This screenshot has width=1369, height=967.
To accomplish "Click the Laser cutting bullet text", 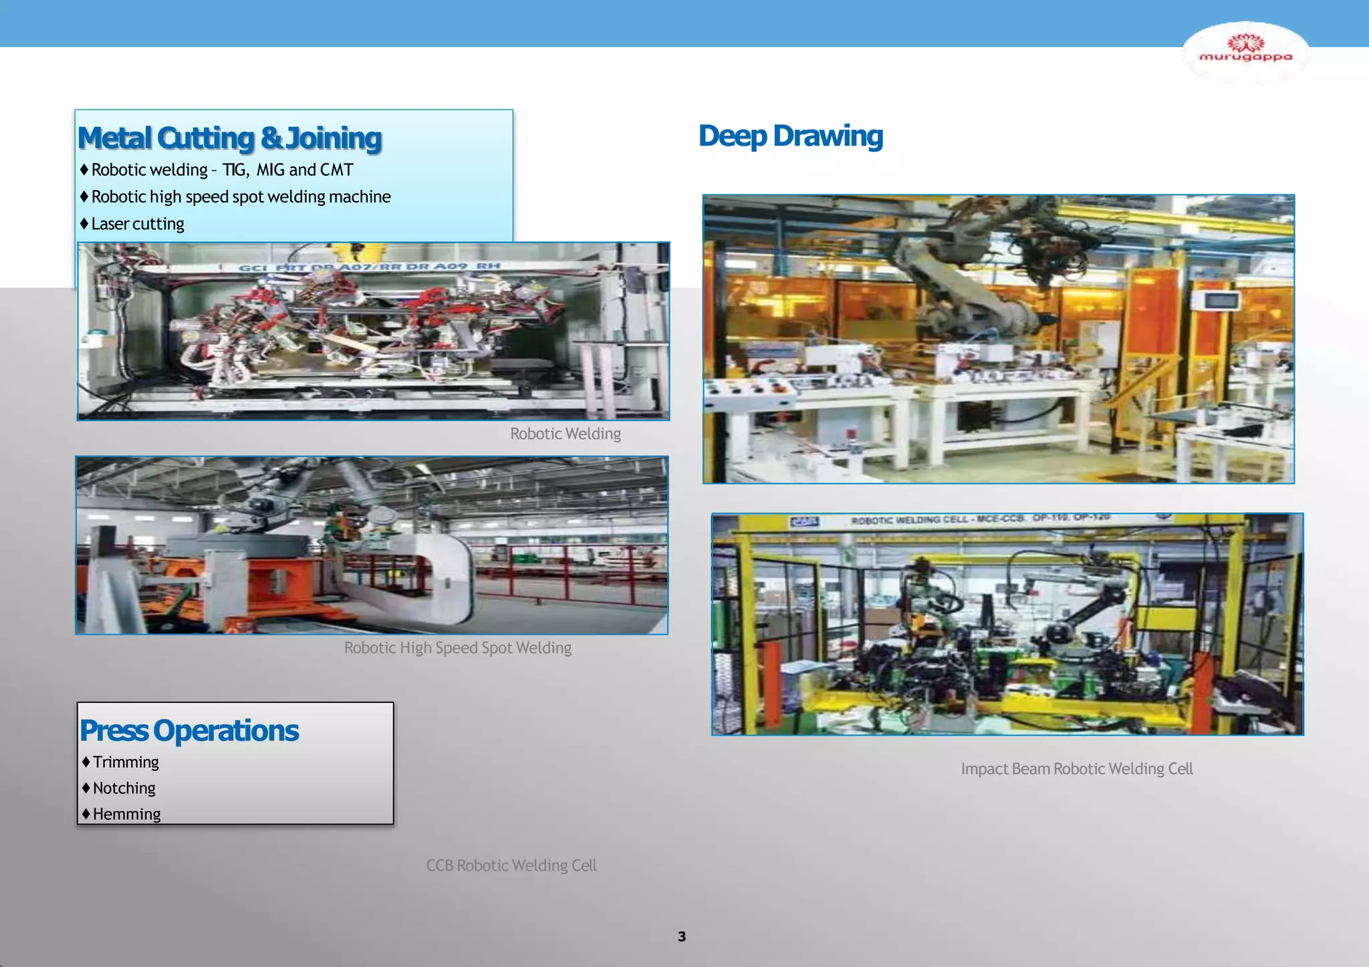I will [x=137, y=224].
